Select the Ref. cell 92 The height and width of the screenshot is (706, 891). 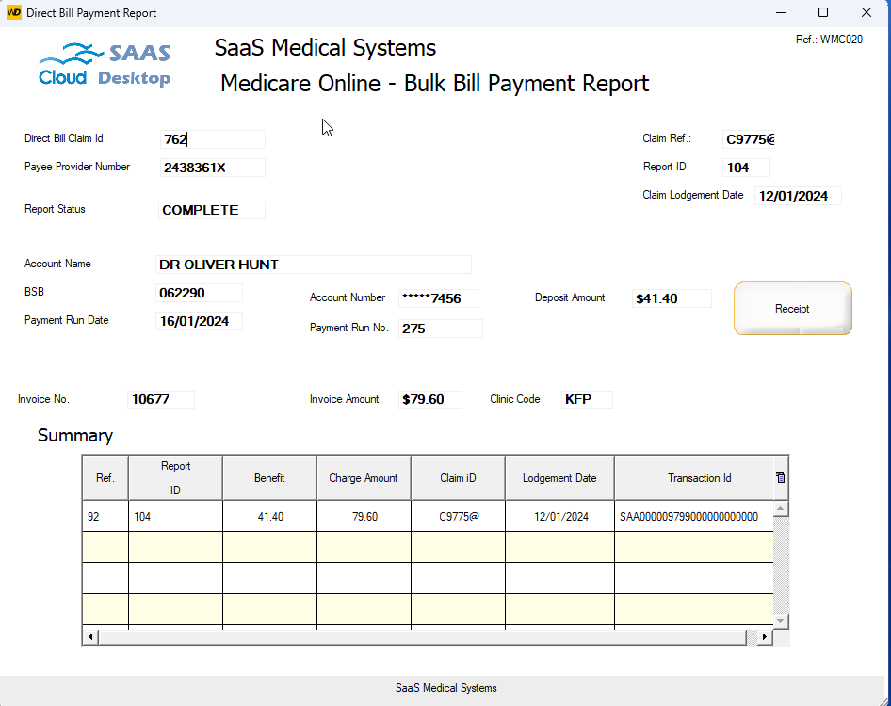pyautogui.click(x=105, y=516)
